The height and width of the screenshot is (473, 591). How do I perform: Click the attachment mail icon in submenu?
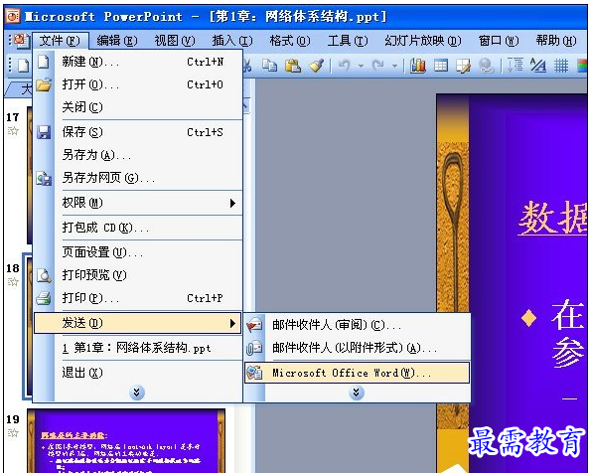coord(254,348)
